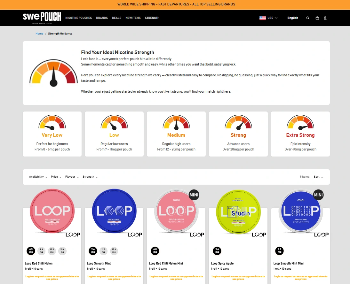Click login prompt under Loop Red Chili Melon
Image resolution: width=350 pixels, height=284 pixels.
point(52,278)
